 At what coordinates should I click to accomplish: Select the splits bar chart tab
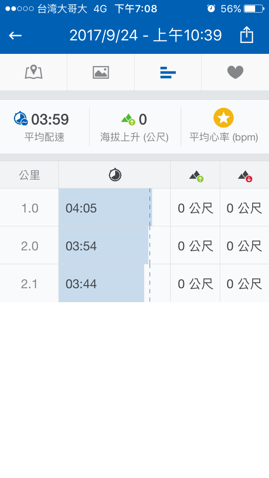168,73
